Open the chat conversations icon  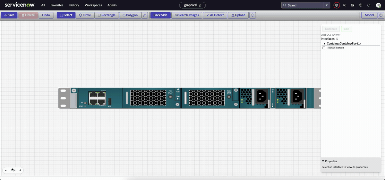tap(345, 5)
